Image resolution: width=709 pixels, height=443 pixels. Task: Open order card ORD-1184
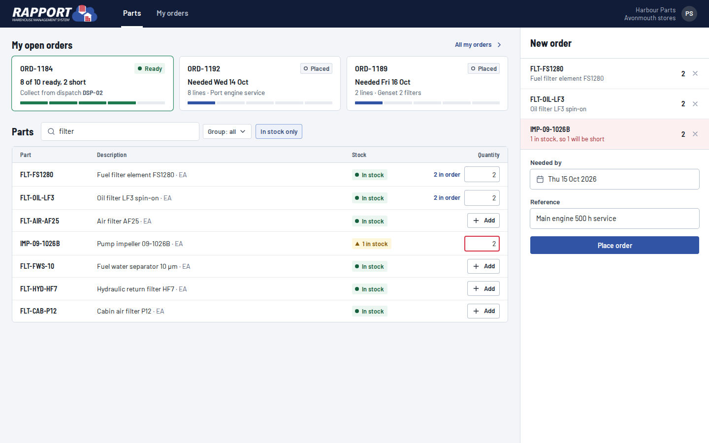click(93, 83)
